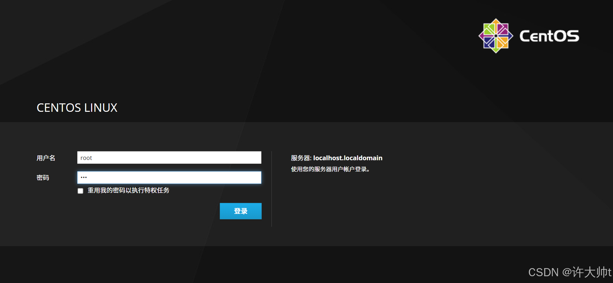Viewport: 613px width, 283px height.
Task: Click the 用户名 label
Action: click(46, 158)
